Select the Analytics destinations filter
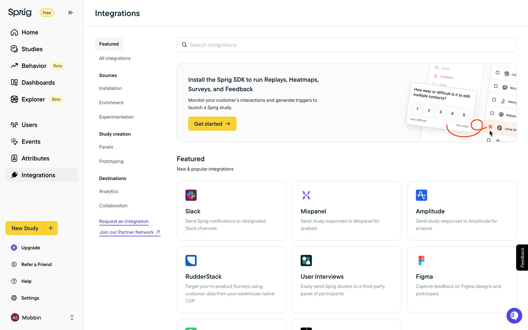 click(109, 191)
